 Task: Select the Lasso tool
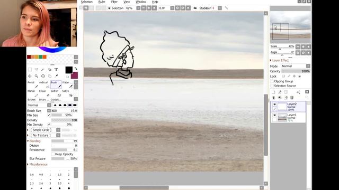point(37,70)
